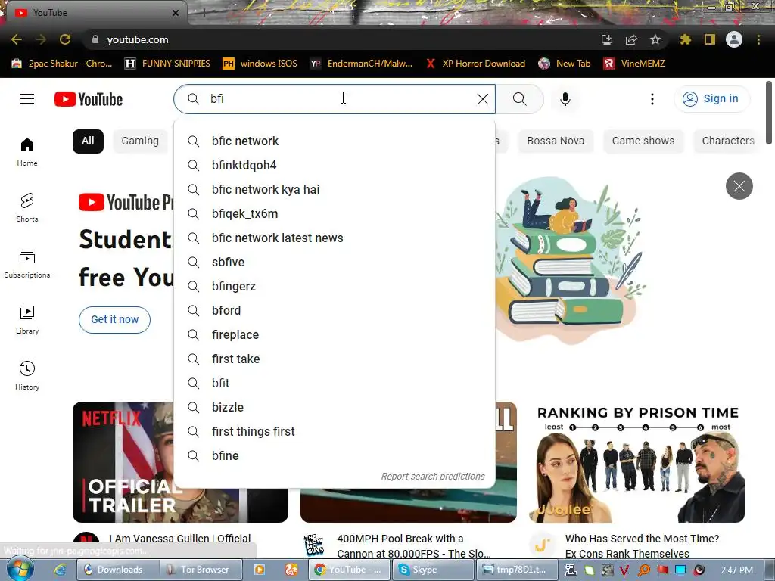Select the Game shows filter chip
This screenshot has height=581, width=775.
(643, 141)
